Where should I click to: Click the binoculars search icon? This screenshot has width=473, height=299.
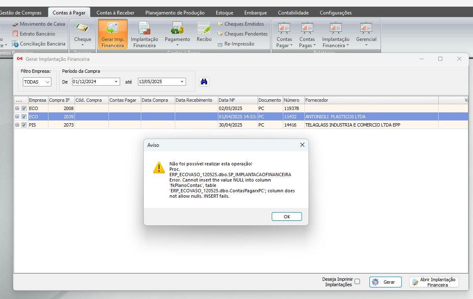204,81
